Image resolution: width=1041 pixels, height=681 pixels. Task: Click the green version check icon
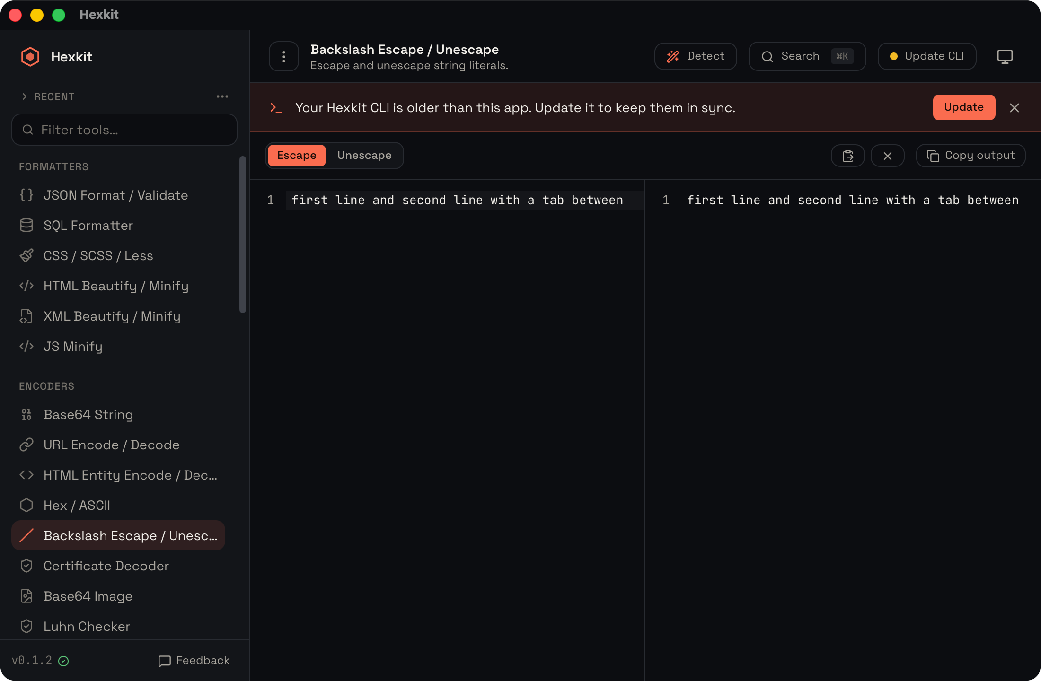pyautogui.click(x=63, y=661)
